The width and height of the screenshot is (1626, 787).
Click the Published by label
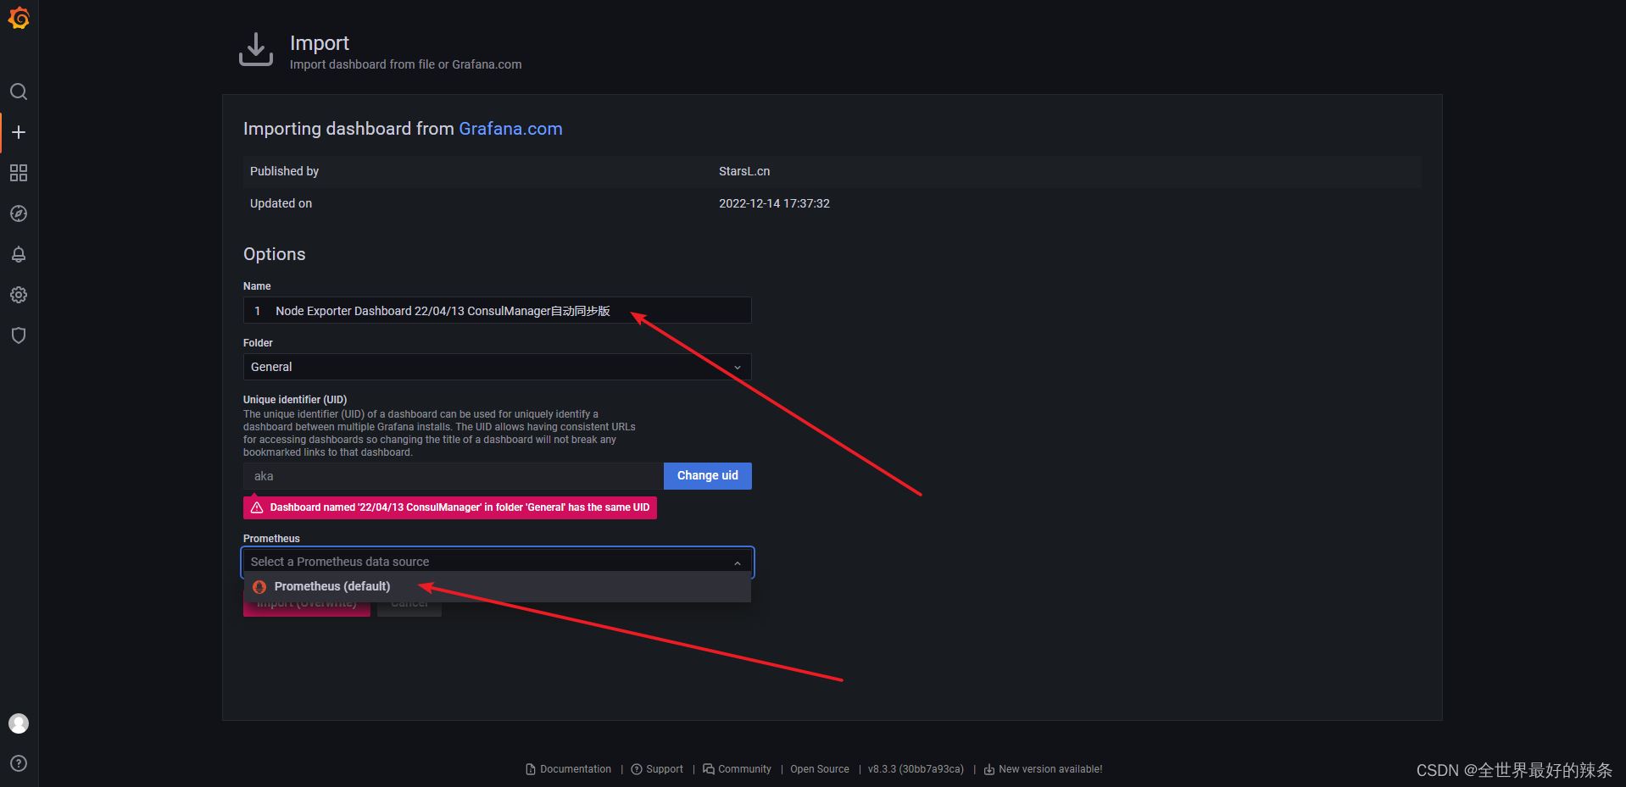click(284, 171)
